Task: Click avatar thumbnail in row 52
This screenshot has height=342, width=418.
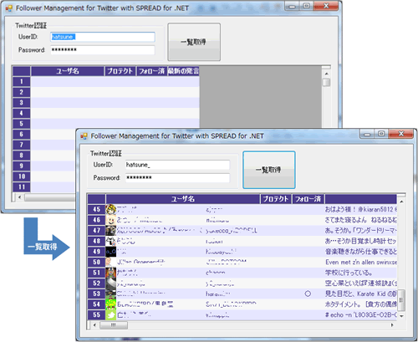Action: (x=111, y=283)
